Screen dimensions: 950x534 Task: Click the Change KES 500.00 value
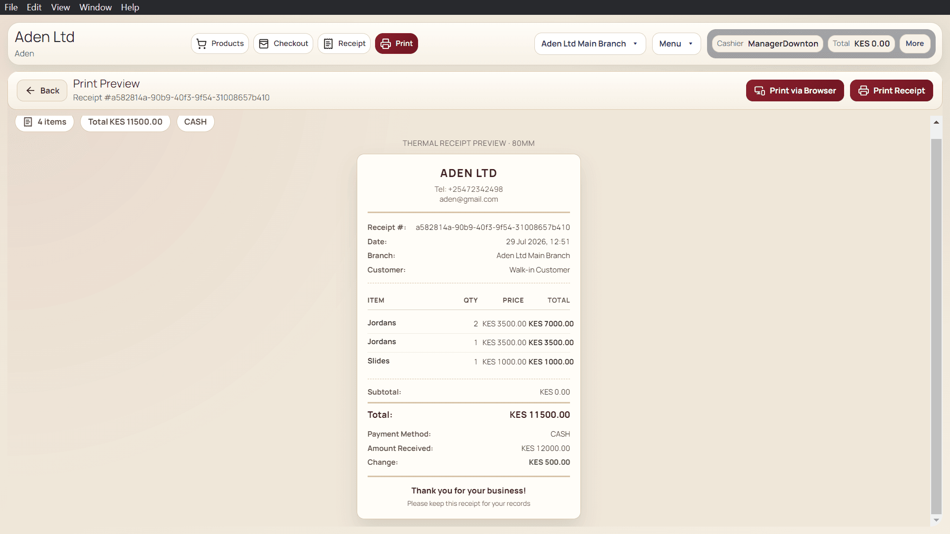coord(549,462)
